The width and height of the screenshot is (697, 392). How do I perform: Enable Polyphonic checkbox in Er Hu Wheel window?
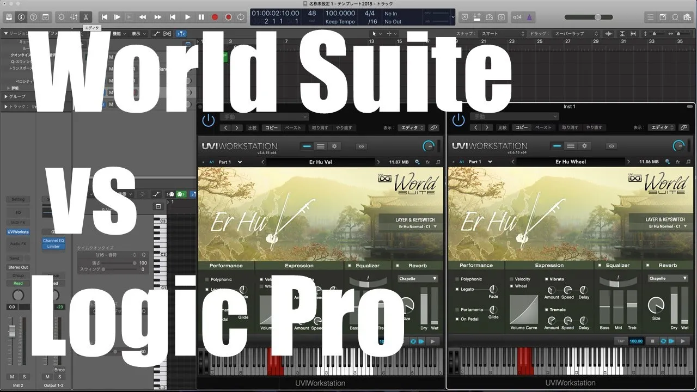[x=457, y=279]
